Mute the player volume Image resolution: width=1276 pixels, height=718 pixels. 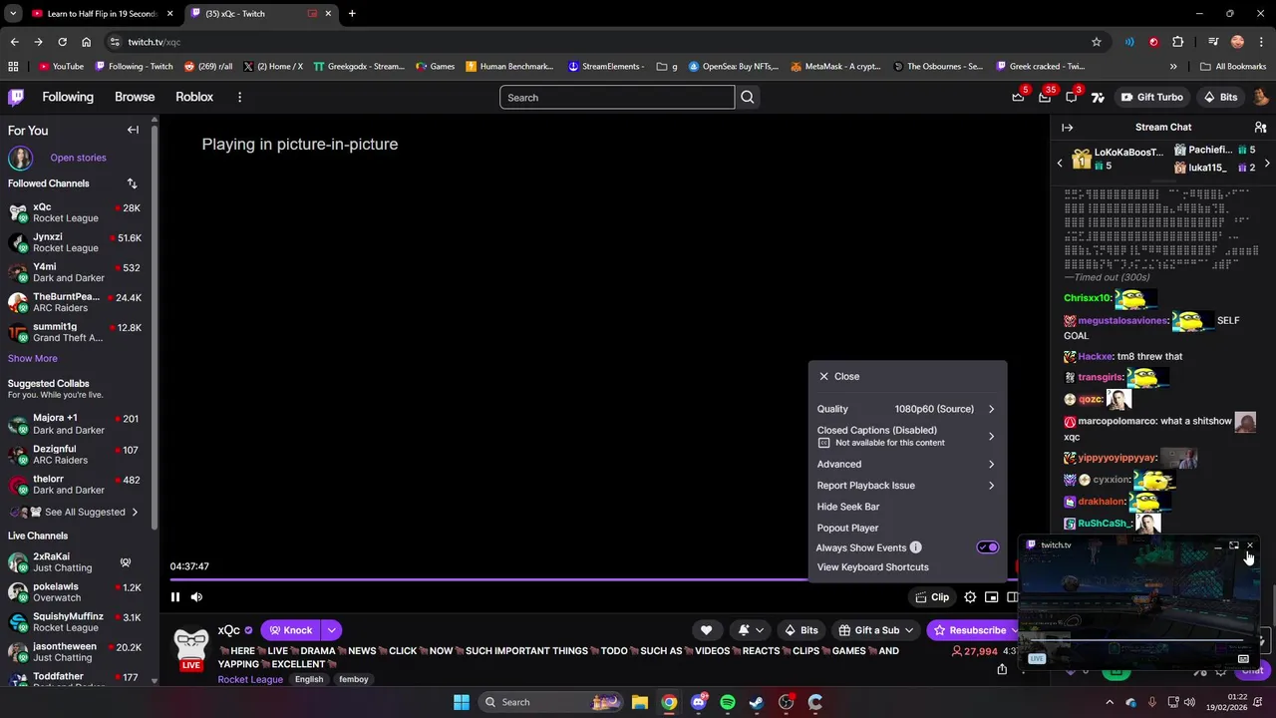[x=196, y=597]
